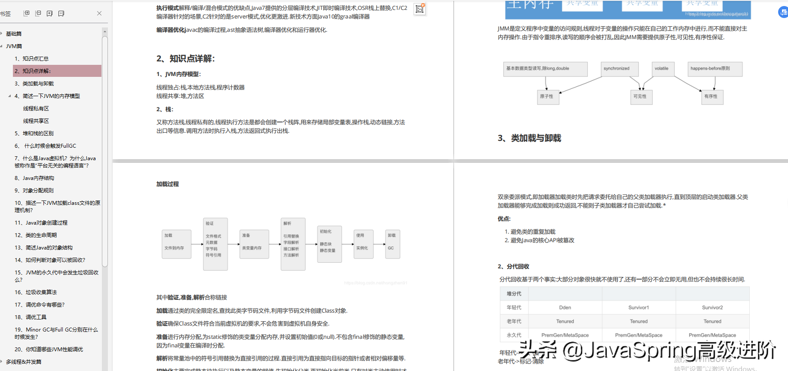Open bookmark 5、堆和栈的区别
This screenshot has height=371, width=788.
coord(34,133)
